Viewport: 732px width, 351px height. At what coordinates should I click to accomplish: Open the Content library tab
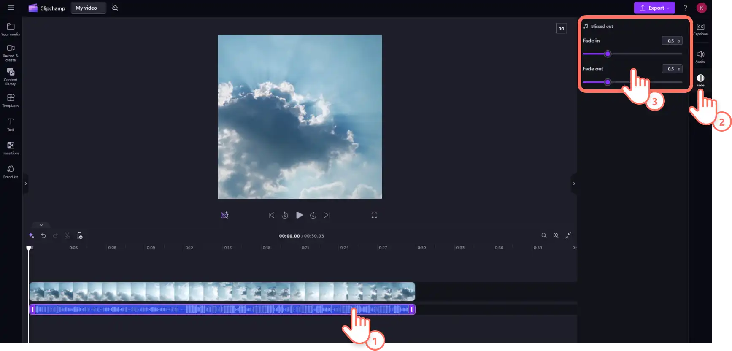pyautogui.click(x=11, y=77)
